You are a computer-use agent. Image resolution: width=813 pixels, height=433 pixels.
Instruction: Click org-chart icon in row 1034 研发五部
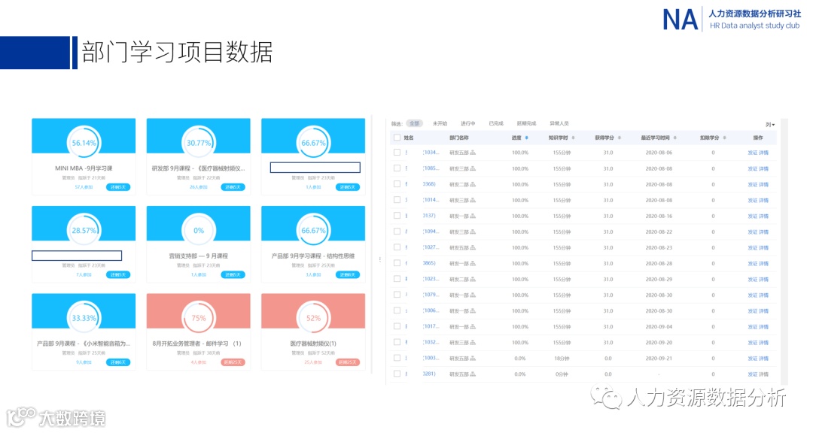473,153
